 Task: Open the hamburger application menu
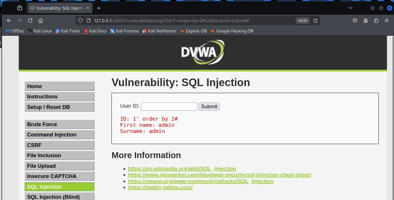387,20
